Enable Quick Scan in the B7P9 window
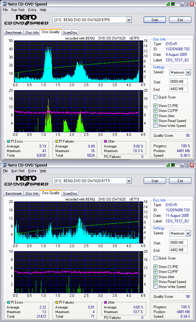Viewport: 196px width, 322px height. [156, 97]
